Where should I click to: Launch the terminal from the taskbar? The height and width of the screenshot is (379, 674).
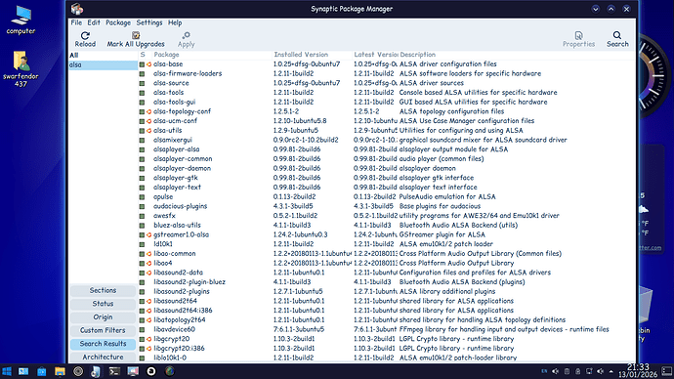click(x=114, y=371)
